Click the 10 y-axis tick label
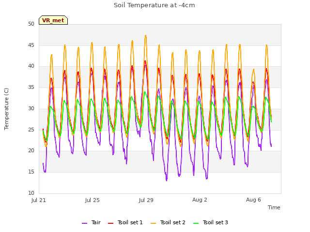 pyautogui.click(x=31, y=193)
